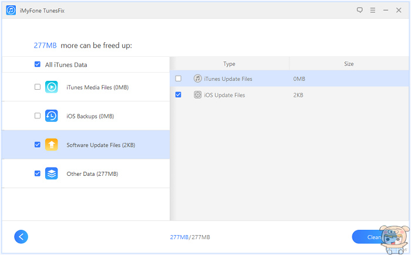Untick the iOS Update Files row checkbox
The width and height of the screenshot is (411, 255).
pyautogui.click(x=178, y=94)
